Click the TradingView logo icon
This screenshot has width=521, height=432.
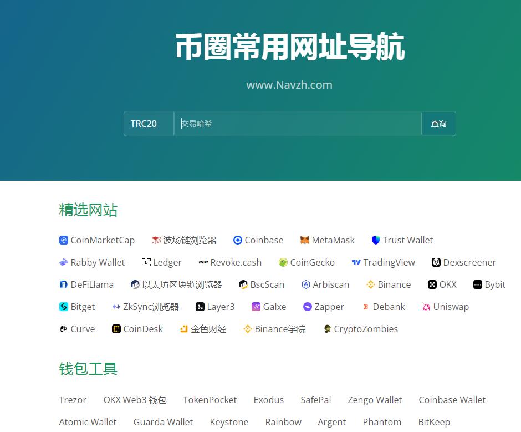click(x=356, y=262)
